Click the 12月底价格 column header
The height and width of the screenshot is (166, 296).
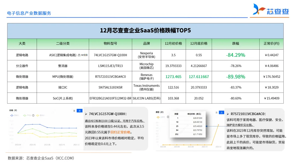(199, 44)
